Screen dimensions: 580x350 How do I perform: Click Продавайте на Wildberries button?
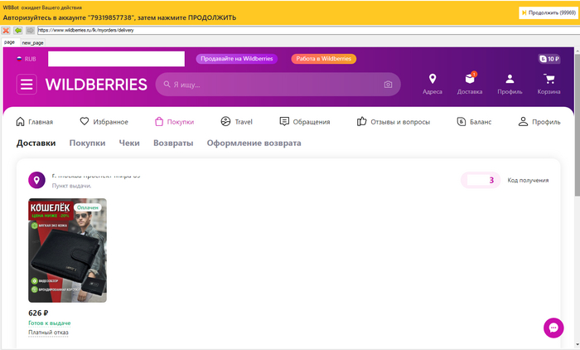(237, 59)
